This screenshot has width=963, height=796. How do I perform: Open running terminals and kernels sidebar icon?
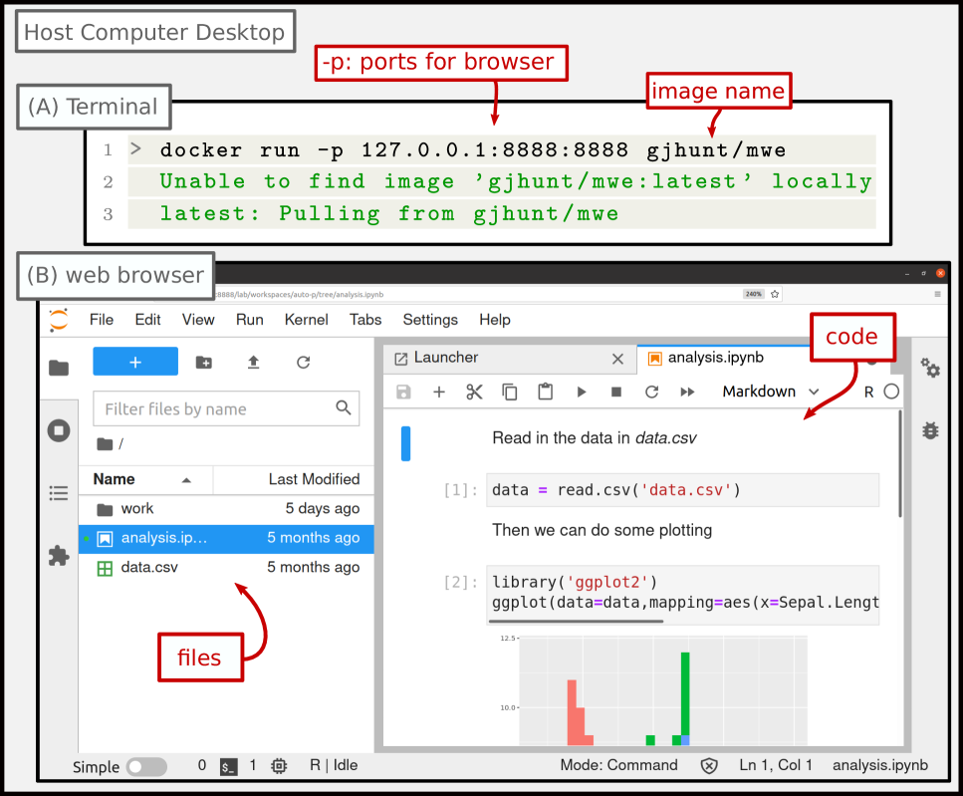click(59, 430)
